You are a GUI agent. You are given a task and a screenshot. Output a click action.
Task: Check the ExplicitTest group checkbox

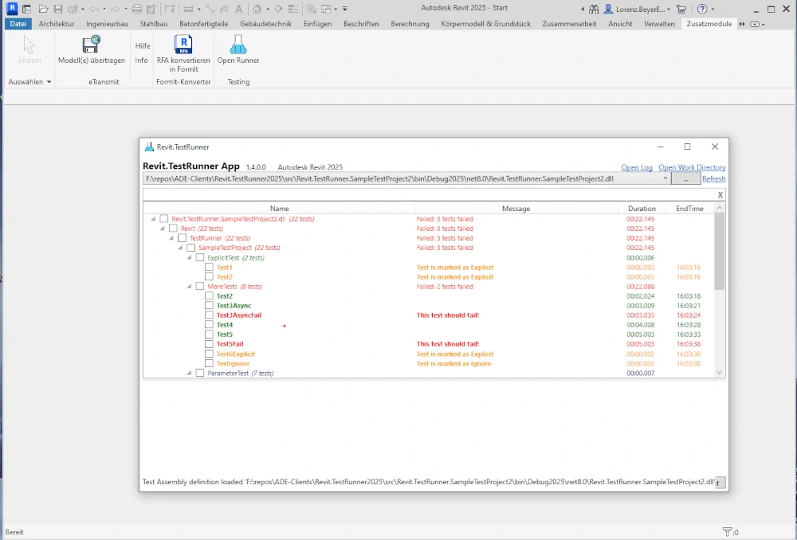point(200,257)
